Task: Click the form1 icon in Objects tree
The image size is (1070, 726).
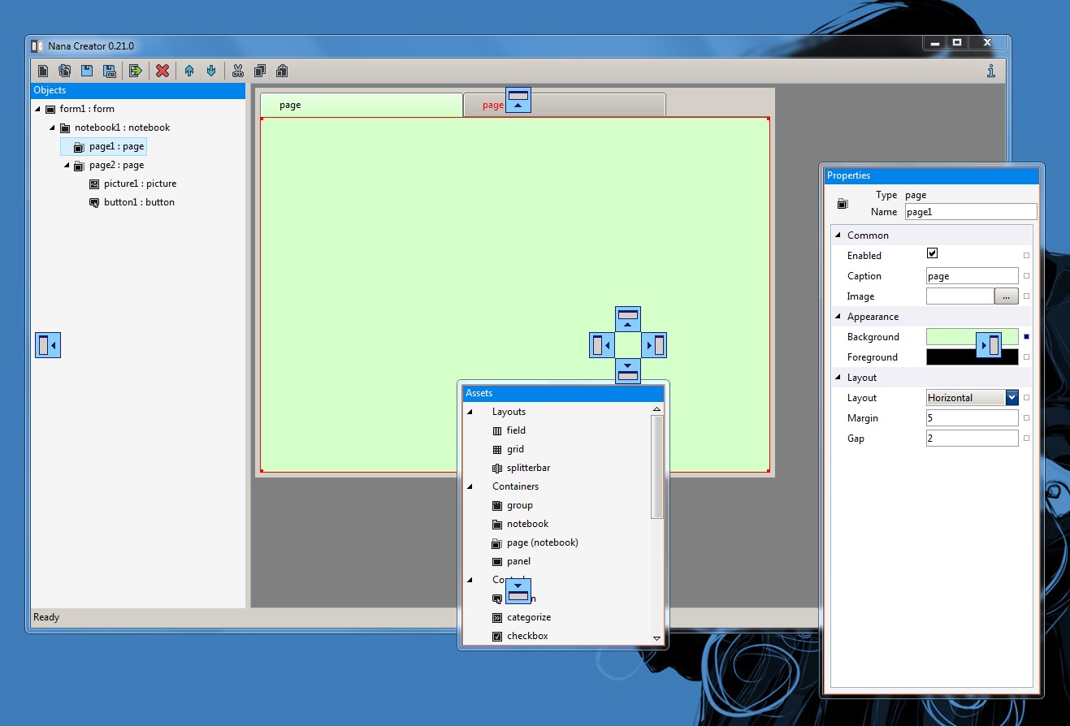Action: click(x=50, y=109)
